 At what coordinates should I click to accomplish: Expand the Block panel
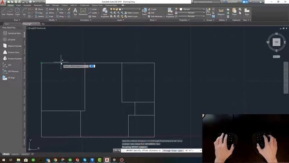click(153, 20)
